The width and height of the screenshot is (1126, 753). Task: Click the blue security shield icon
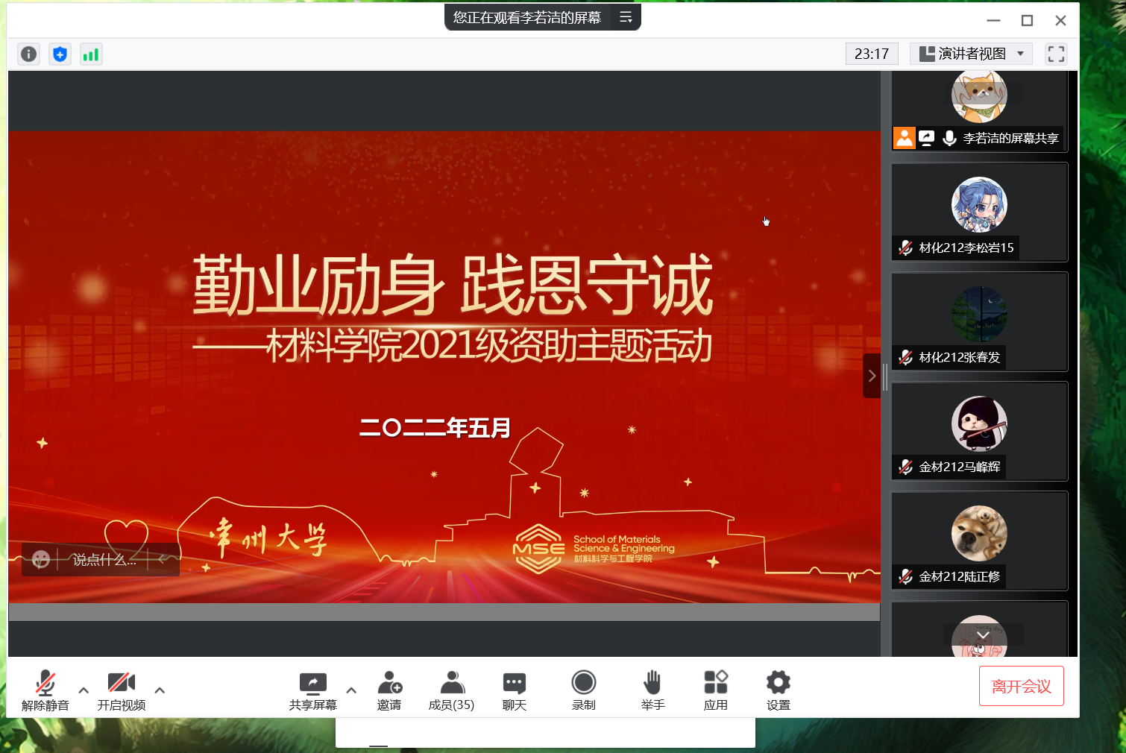(60, 54)
